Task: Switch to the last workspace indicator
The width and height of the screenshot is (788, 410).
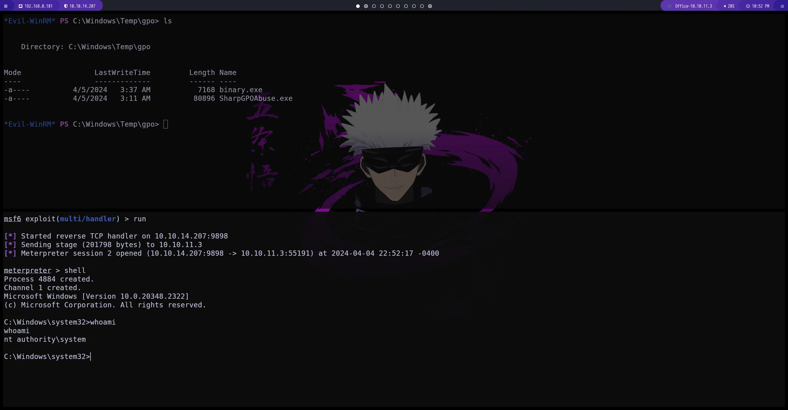Action: 430,6
